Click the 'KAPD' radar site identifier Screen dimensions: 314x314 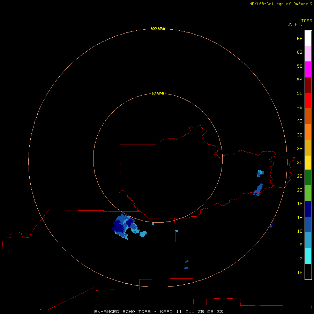[x=166, y=312]
